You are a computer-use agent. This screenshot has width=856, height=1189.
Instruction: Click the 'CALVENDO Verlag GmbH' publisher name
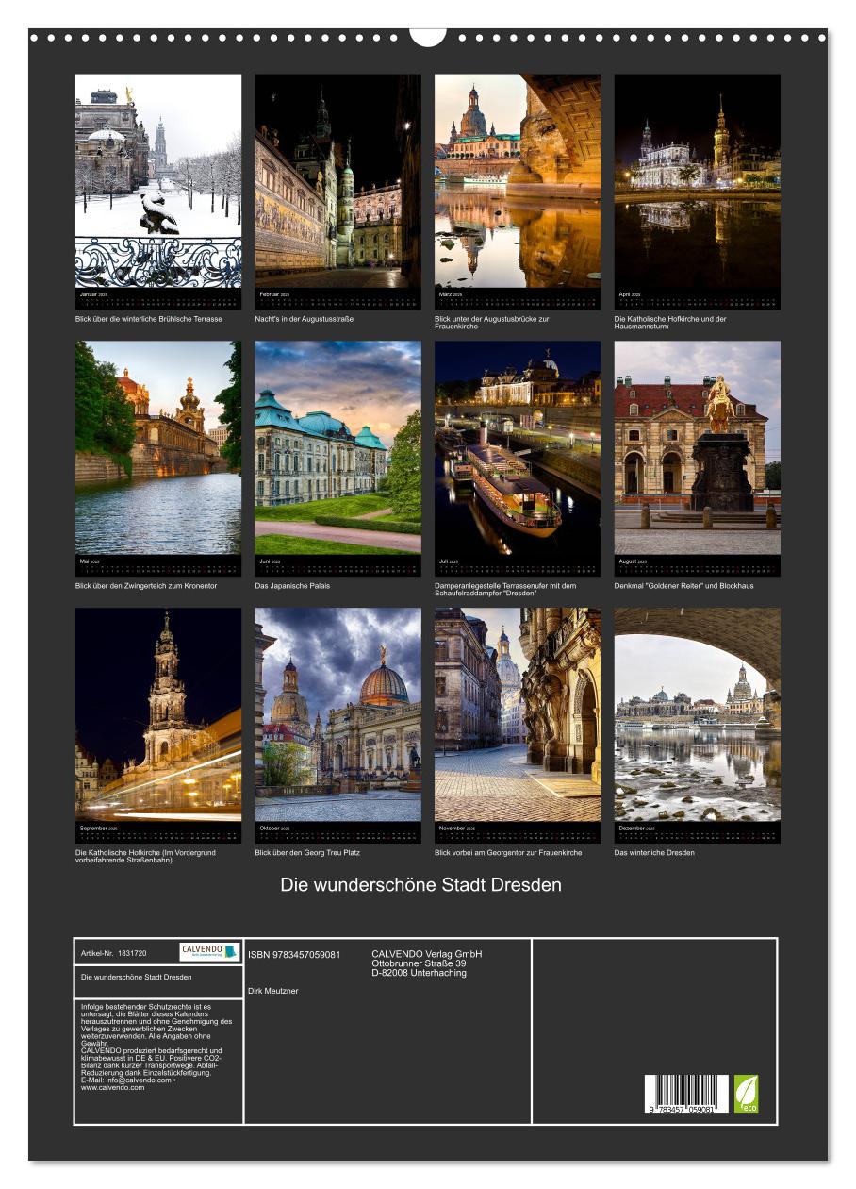coord(427,953)
